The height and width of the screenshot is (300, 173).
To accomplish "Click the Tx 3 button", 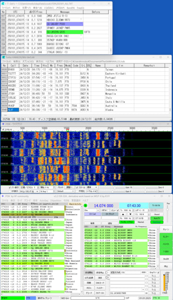I will coord(153,283).
